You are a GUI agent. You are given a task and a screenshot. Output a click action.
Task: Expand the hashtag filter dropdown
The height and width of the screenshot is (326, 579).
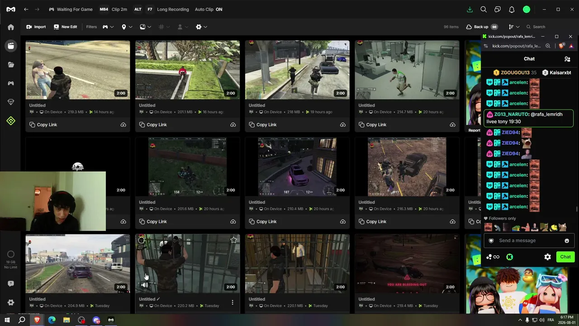[x=164, y=27]
